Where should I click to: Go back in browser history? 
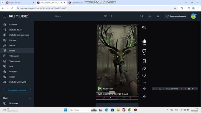3,8
